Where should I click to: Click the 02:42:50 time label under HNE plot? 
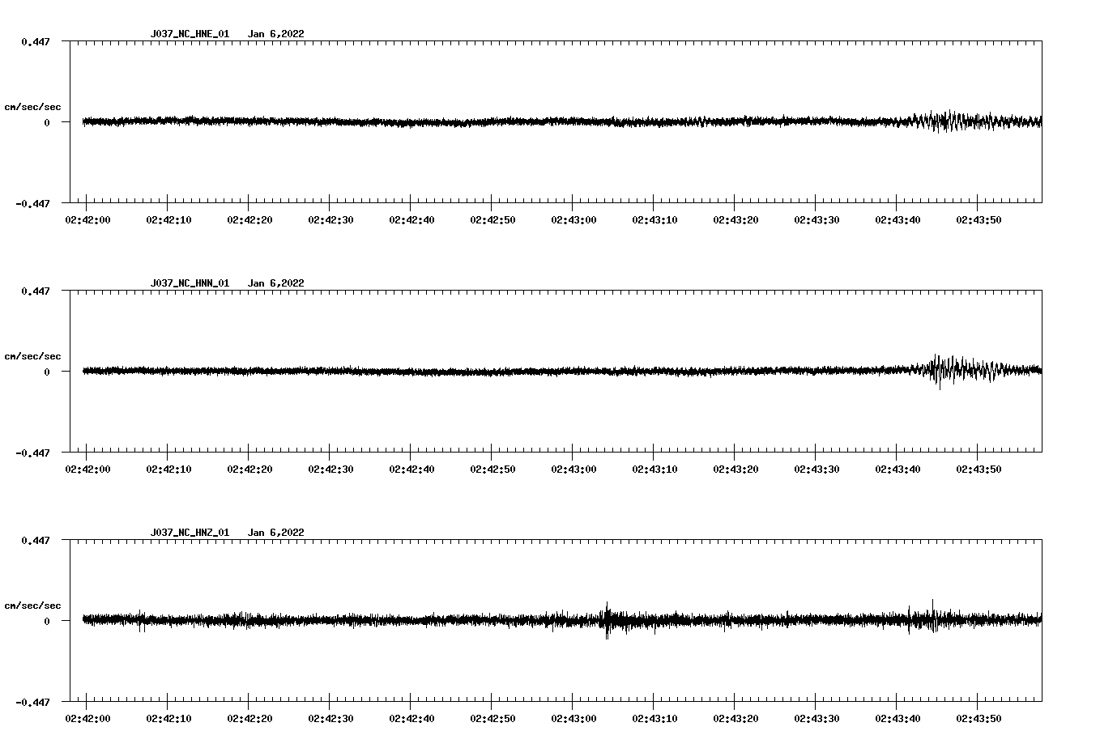(492, 220)
